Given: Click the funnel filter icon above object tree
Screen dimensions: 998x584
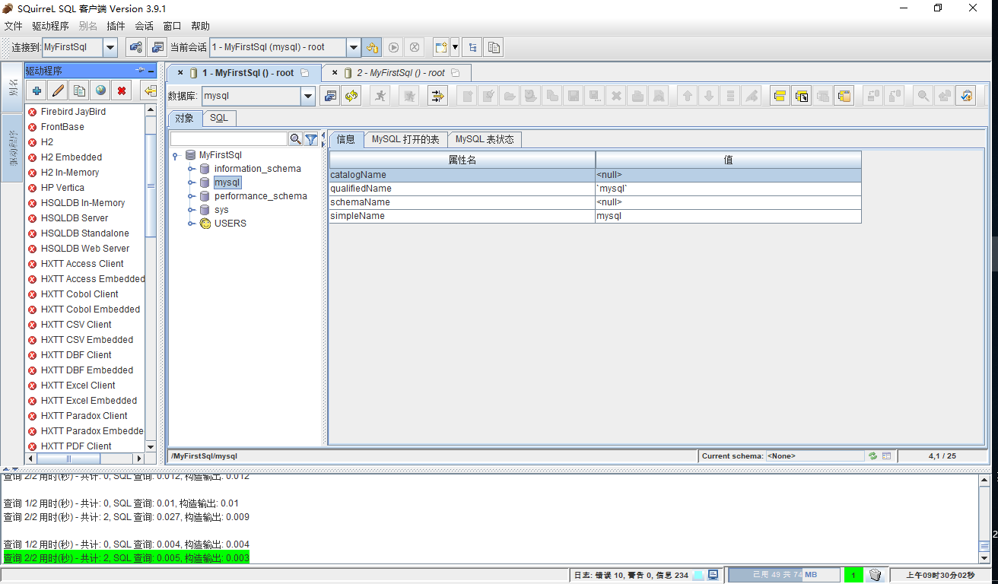Looking at the screenshot, I should 311,139.
